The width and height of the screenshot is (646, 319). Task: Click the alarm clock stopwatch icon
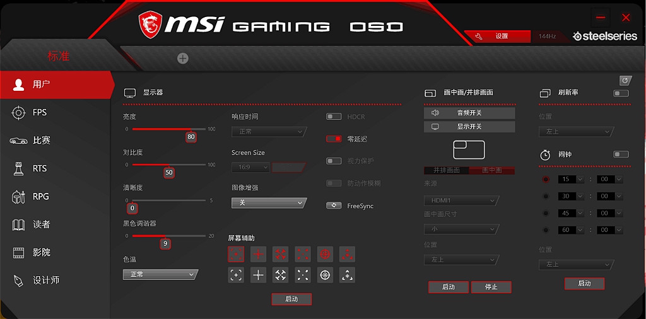pos(545,154)
